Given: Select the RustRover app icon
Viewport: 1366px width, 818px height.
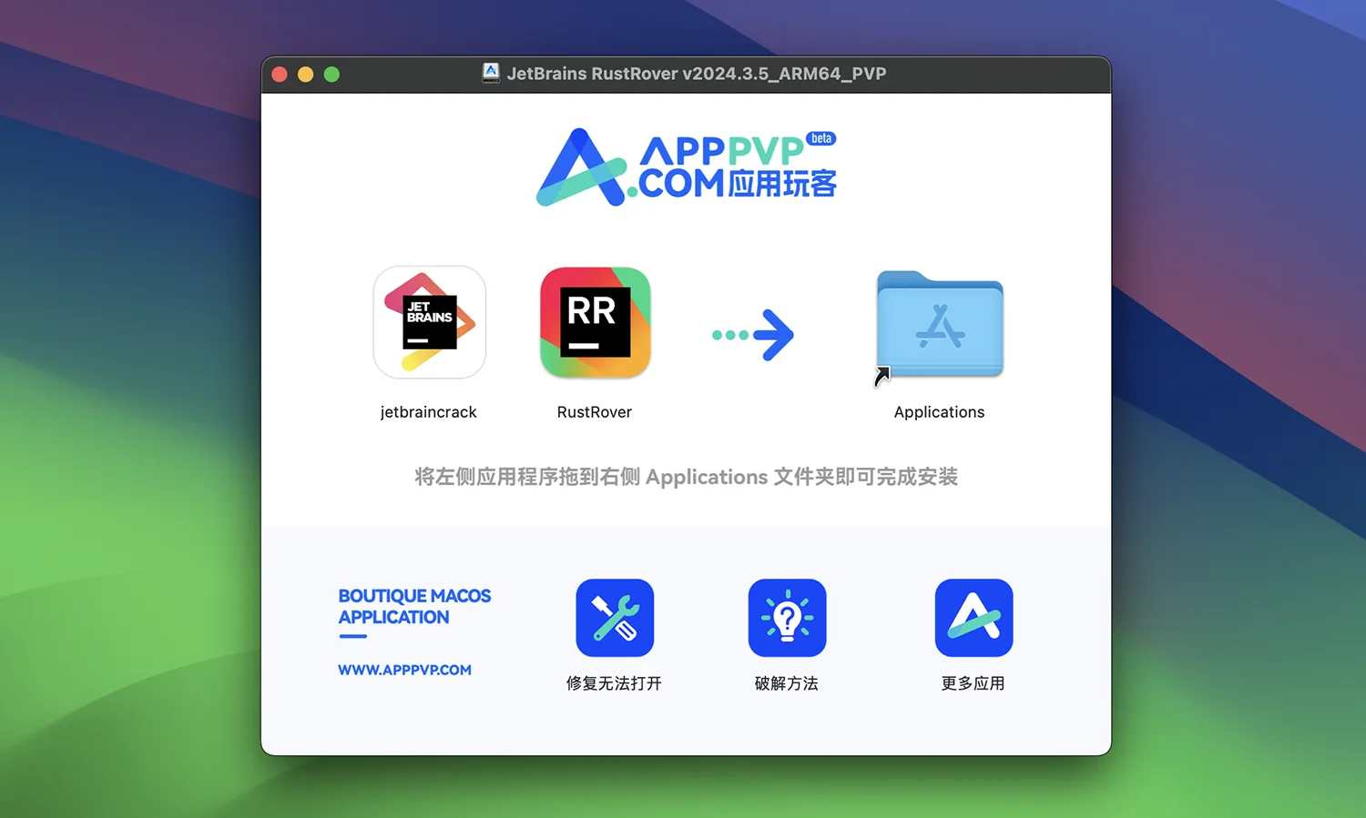Looking at the screenshot, I should point(595,322).
